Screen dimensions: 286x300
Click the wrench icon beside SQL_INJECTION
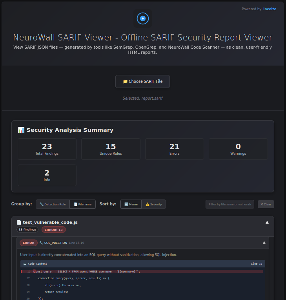point(41,243)
